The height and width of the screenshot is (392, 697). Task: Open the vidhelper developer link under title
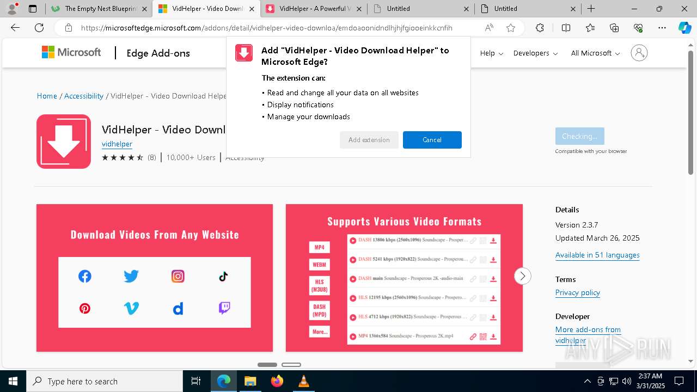click(117, 144)
